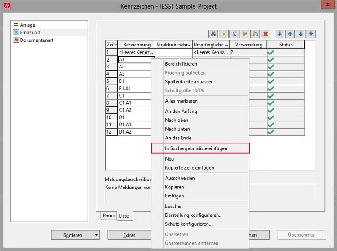
Task: Select the B1.A1 cell in row 6
Action: click(x=134, y=89)
